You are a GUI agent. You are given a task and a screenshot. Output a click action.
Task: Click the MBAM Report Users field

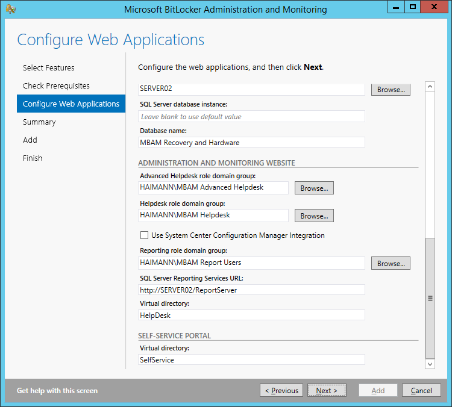click(x=251, y=263)
